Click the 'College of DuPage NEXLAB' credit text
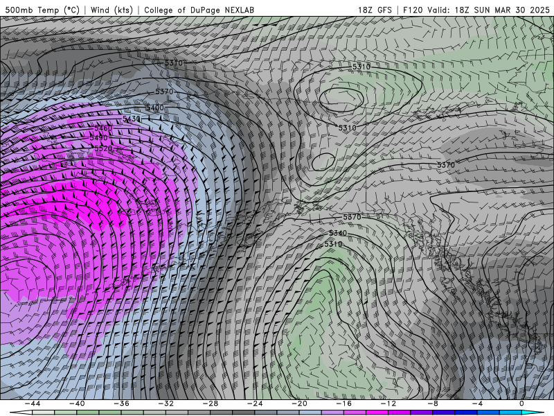This screenshot has height=416, width=554. [x=199, y=10]
